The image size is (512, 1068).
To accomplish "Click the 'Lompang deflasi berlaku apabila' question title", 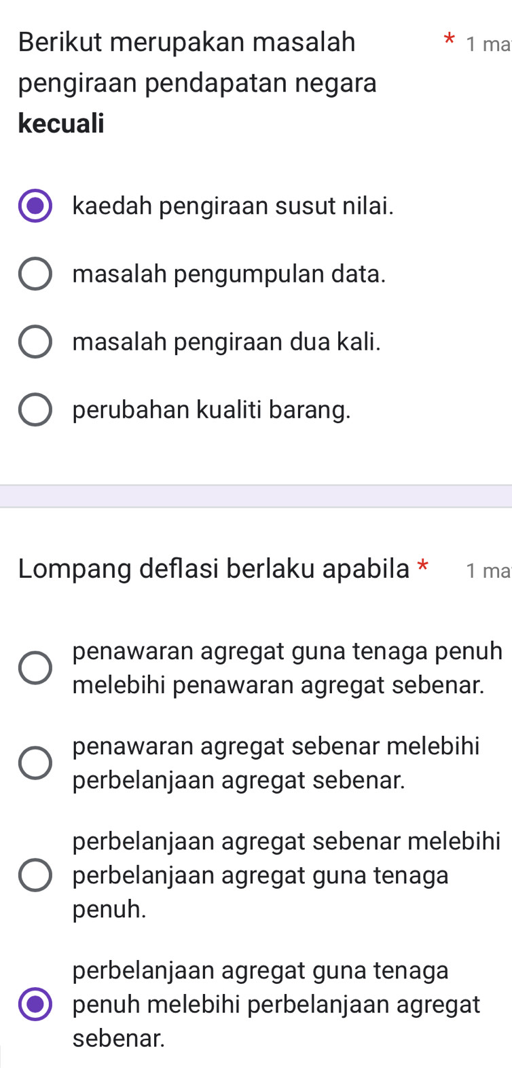I will click(215, 569).
